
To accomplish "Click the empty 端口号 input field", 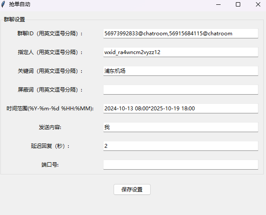I will tap(180, 165).
